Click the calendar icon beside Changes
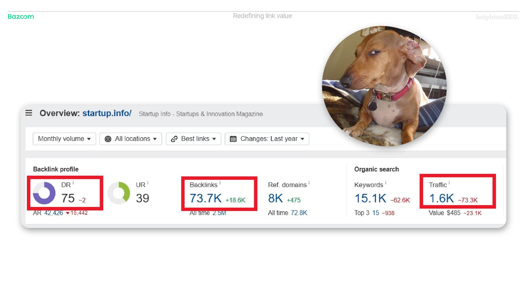Image resolution: width=531 pixels, height=298 pixels. [x=233, y=139]
